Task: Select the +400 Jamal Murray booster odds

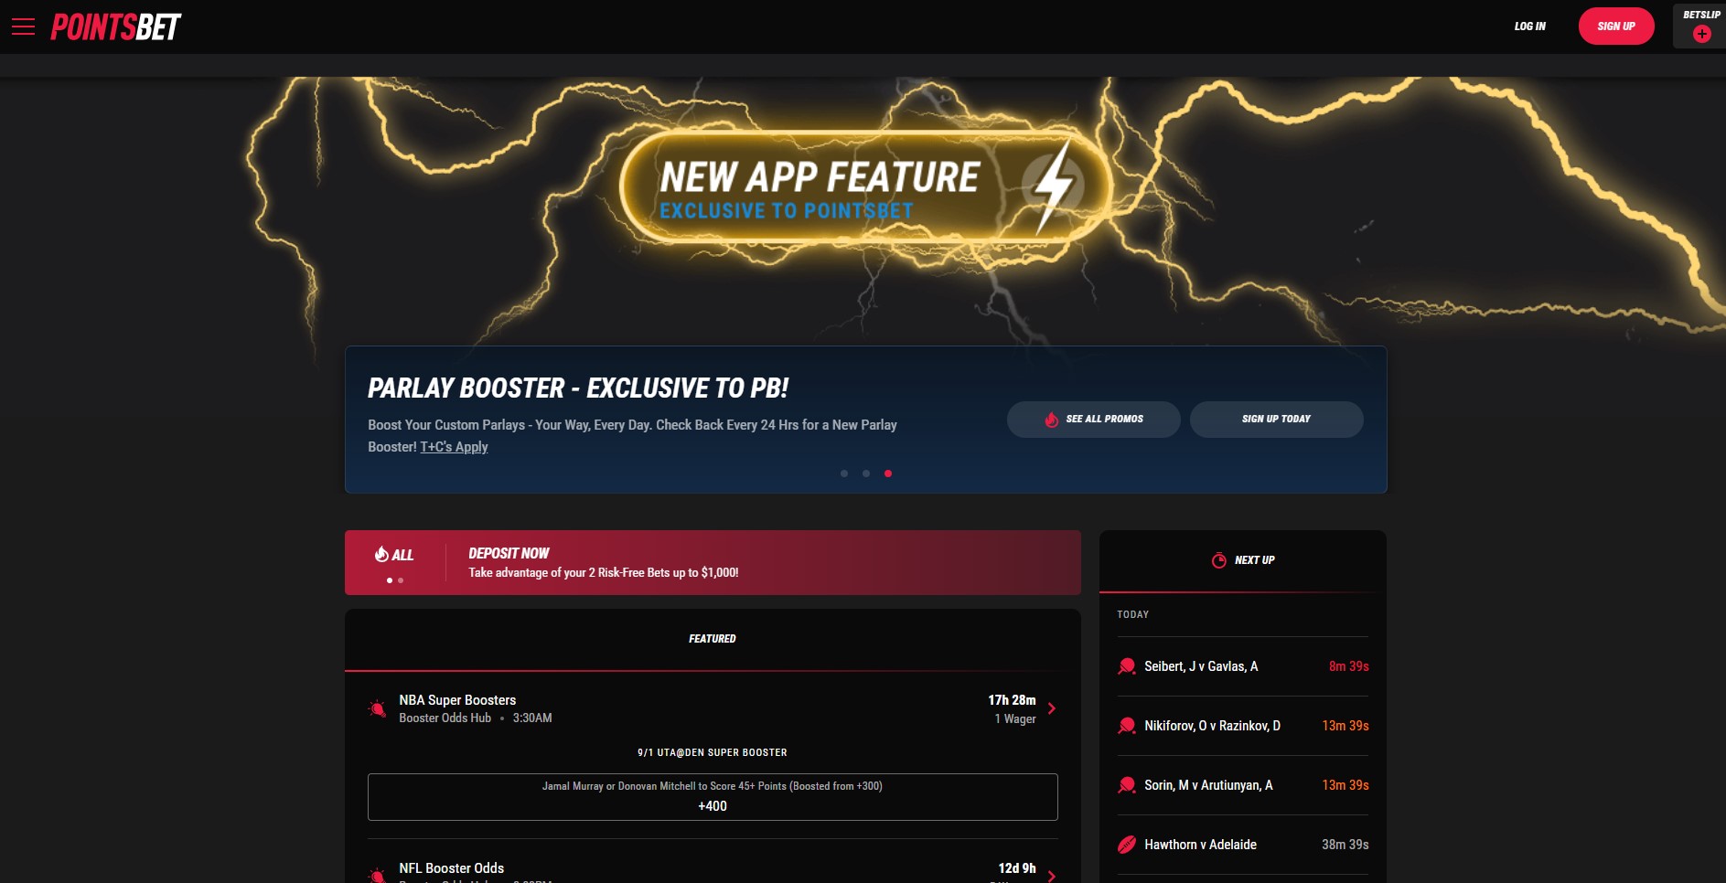Action: [x=713, y=797]
